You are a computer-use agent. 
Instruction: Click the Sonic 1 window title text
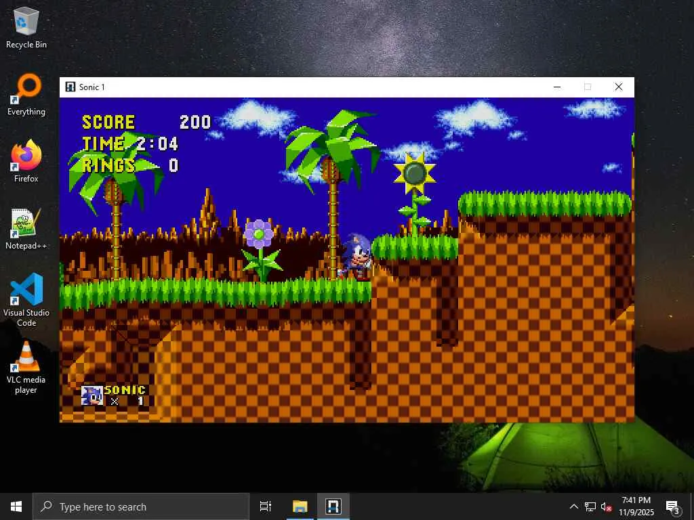click(x=92, y=87)
